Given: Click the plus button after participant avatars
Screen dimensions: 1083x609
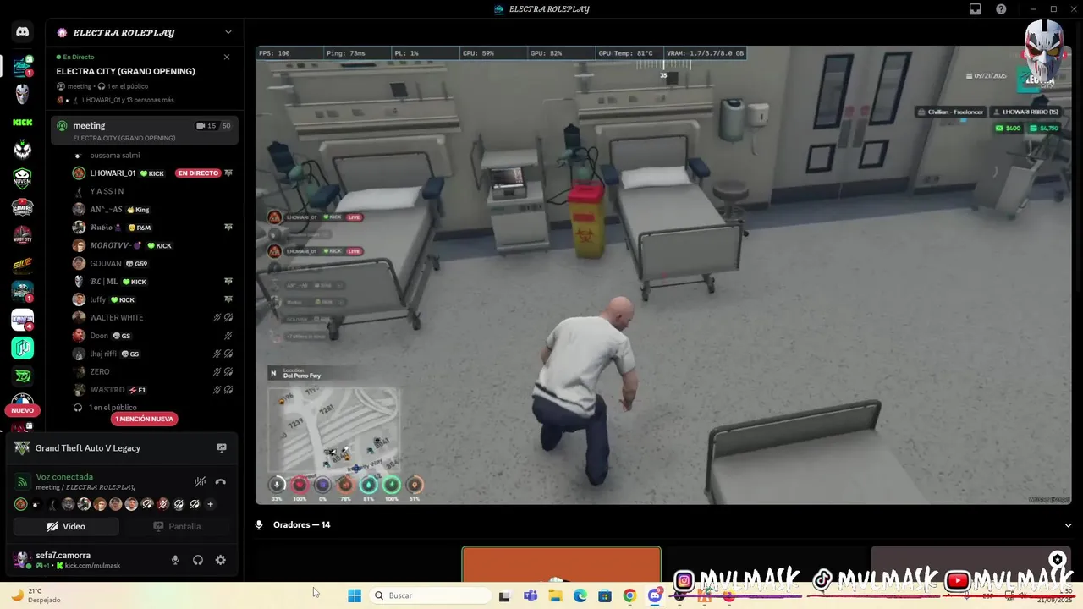Looking at the screenshot, I should (x=211, y=504).
